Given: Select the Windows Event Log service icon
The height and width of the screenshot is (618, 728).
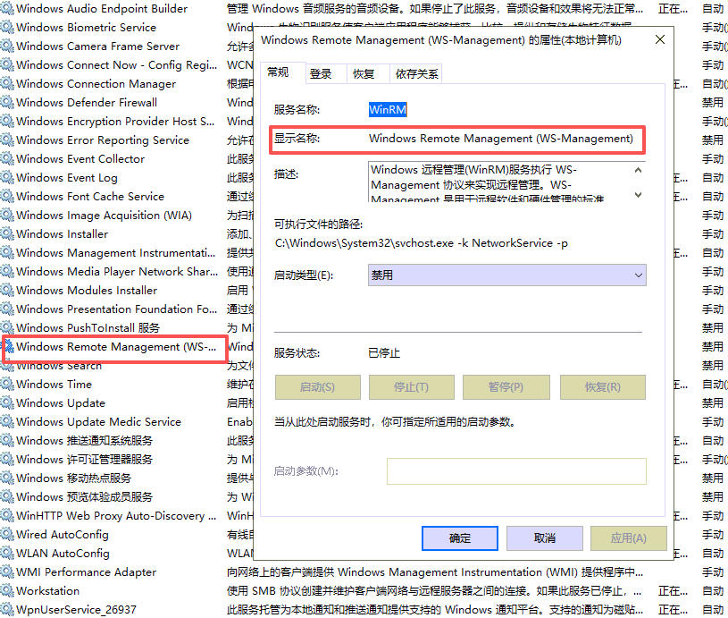Looking at the screenshot, I should tap(7, 178).
